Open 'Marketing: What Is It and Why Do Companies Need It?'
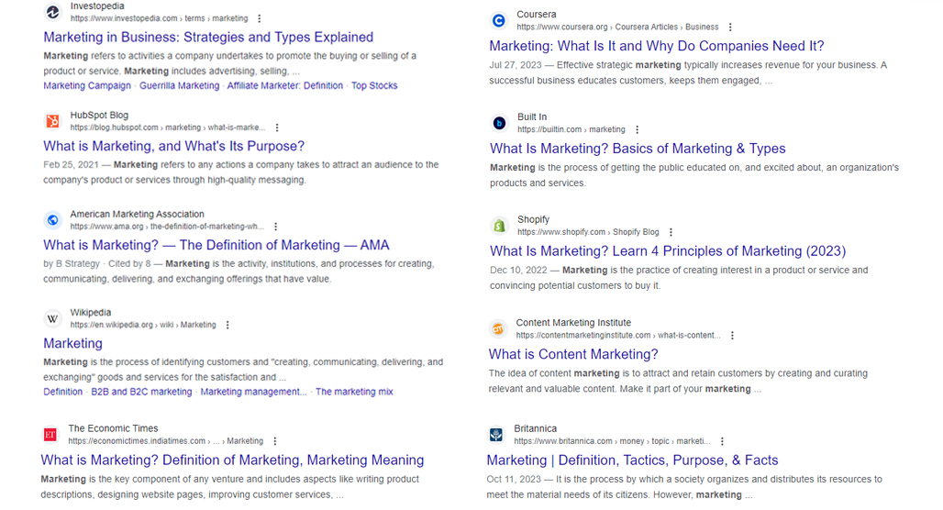 click(657, 46)
